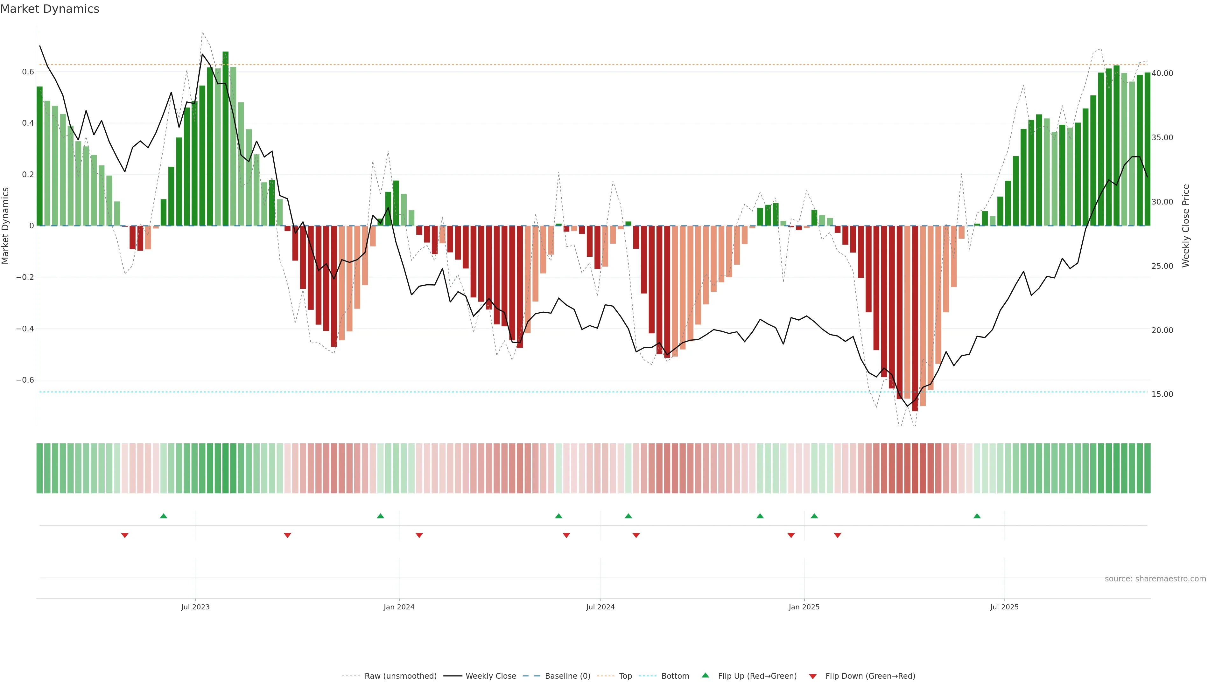1222x687 pixels.
Task: Click the last red flip-down marker after Jan 2025
Action: click(x=838, y=535)
